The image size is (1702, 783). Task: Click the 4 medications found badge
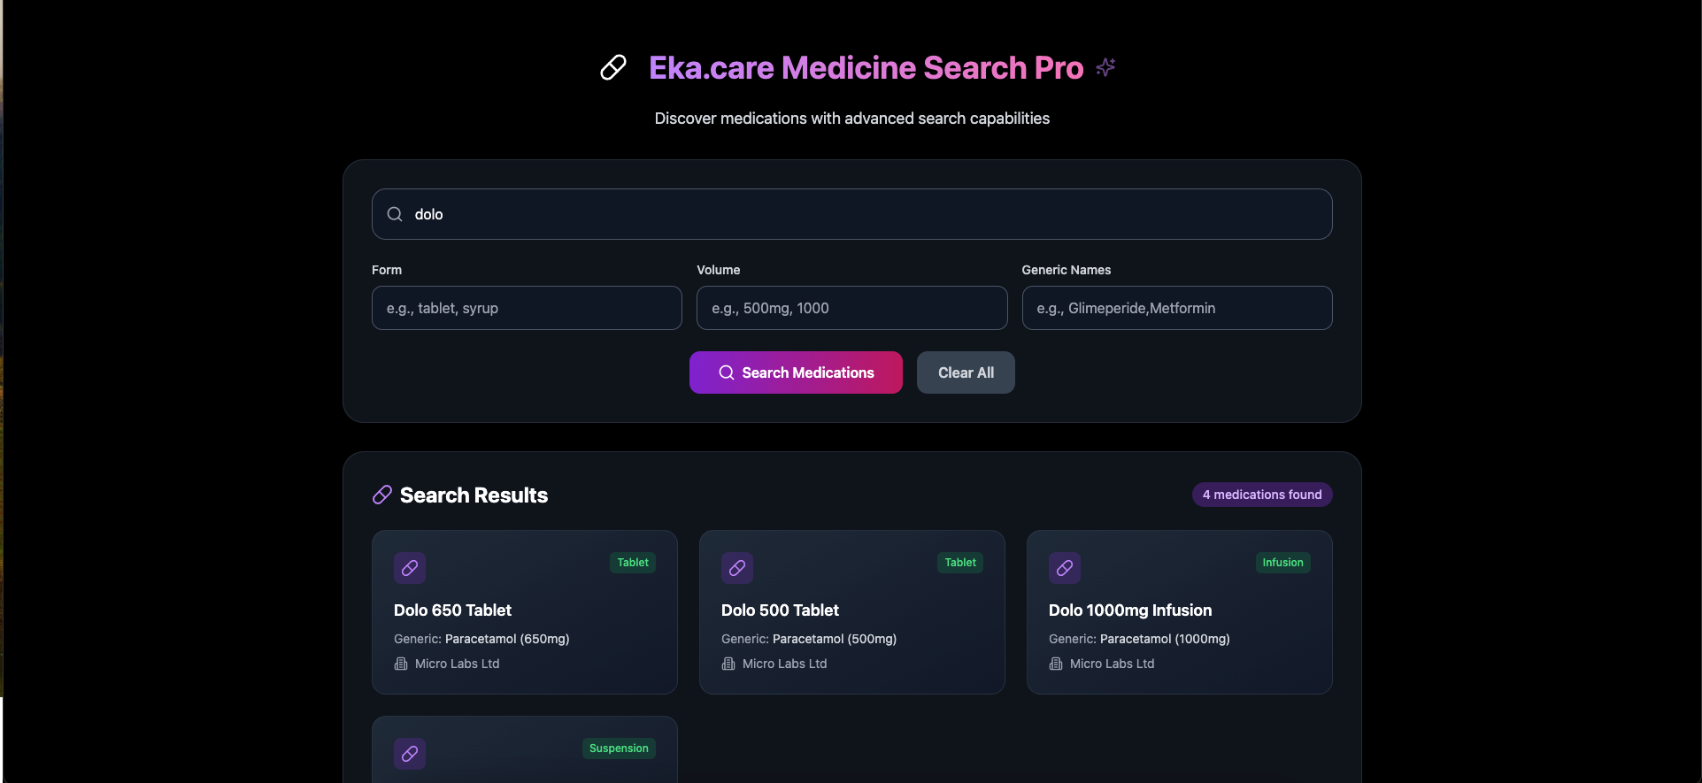coord(1262,495)
